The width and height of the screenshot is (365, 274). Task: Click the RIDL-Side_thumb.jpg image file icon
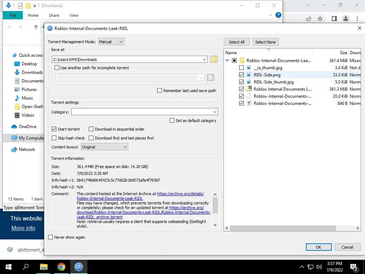[x=249, y=82]
